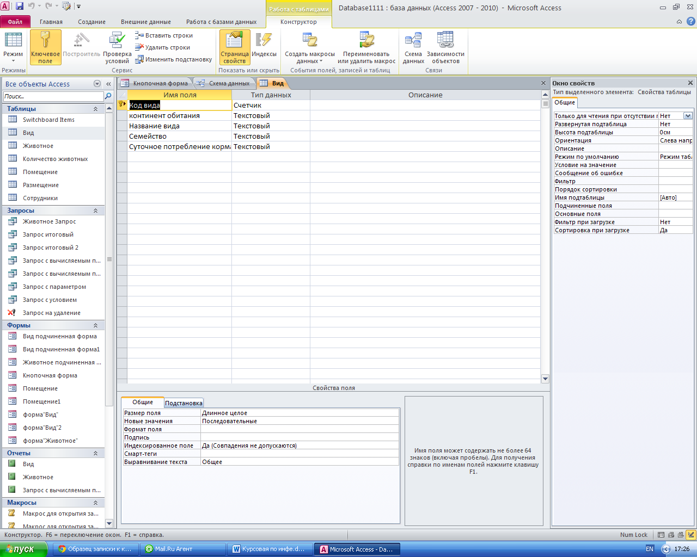The width and height of the screenshot is (697, 557).
Task: Click the Save icon in quick access toolbar
Action: pos(20,7)
